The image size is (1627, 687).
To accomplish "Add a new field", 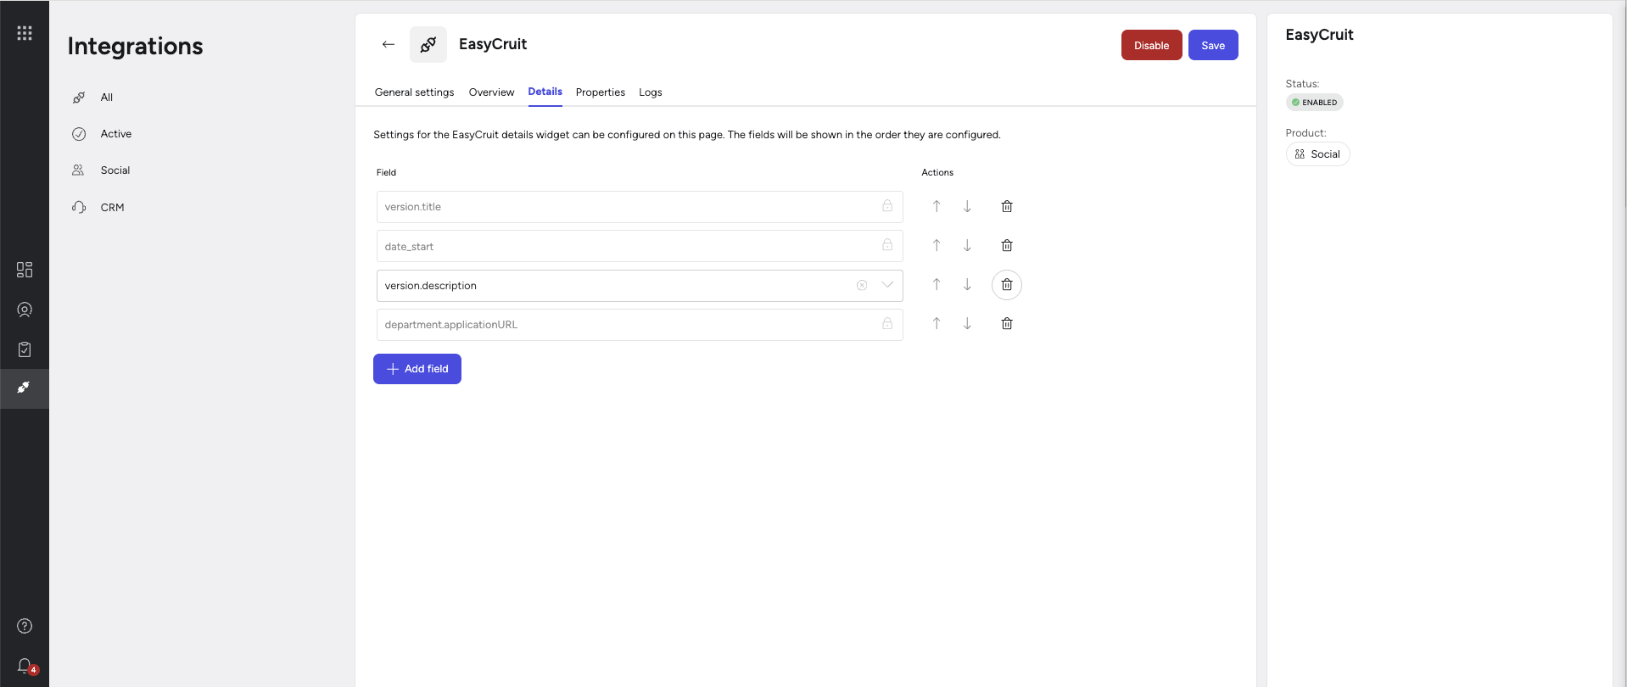I will (417, 369).
